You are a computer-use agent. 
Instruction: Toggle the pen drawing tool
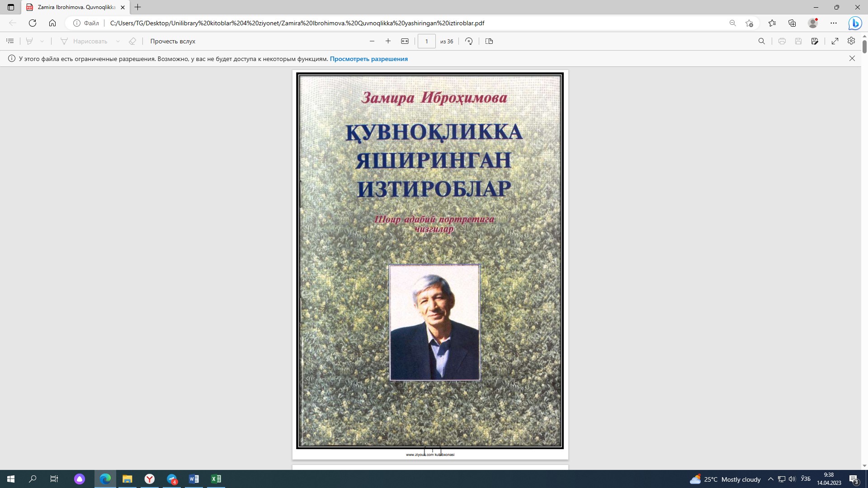point(29,41)
